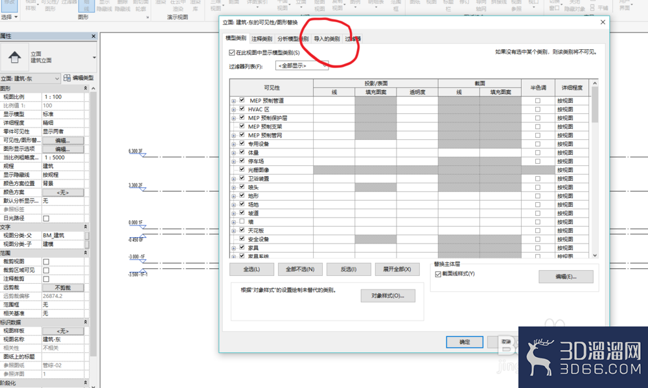Check halftone box for 坡道 row
This screenshot has height=388, width=648.
(538, 213)
